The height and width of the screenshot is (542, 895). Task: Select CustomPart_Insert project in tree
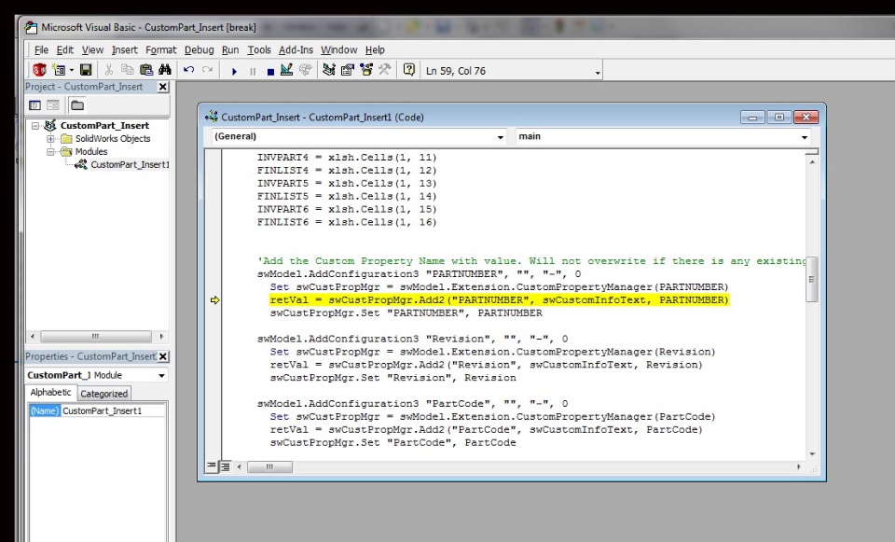(x=104, y=126)
